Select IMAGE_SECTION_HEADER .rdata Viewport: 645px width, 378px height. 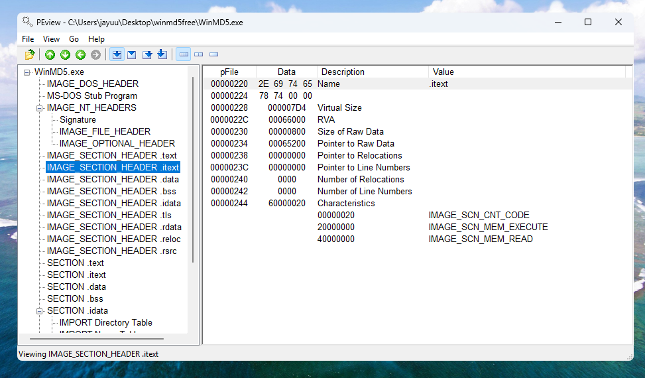coord(115,227)
